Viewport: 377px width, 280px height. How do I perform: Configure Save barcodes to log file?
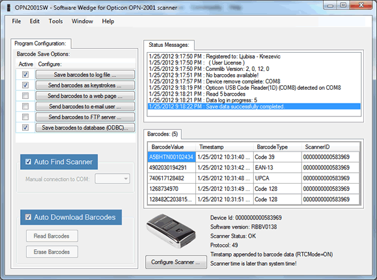pyautogui.click(x=85, y=75)
